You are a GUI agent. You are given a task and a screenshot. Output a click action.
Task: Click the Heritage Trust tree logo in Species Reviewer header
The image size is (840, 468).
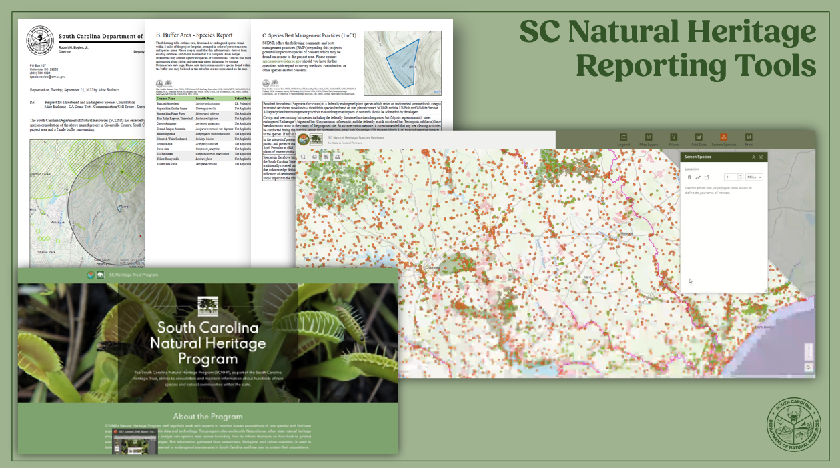pyautogui.click(x=316, y=139)
